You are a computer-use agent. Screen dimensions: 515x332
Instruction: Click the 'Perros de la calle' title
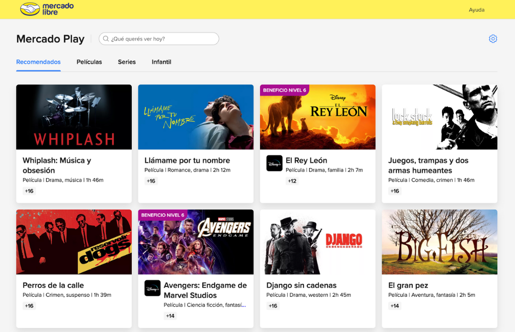tap(53, 285)
